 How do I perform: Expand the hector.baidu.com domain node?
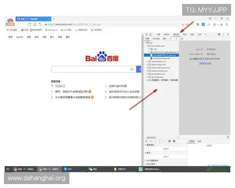coord(147,65)
